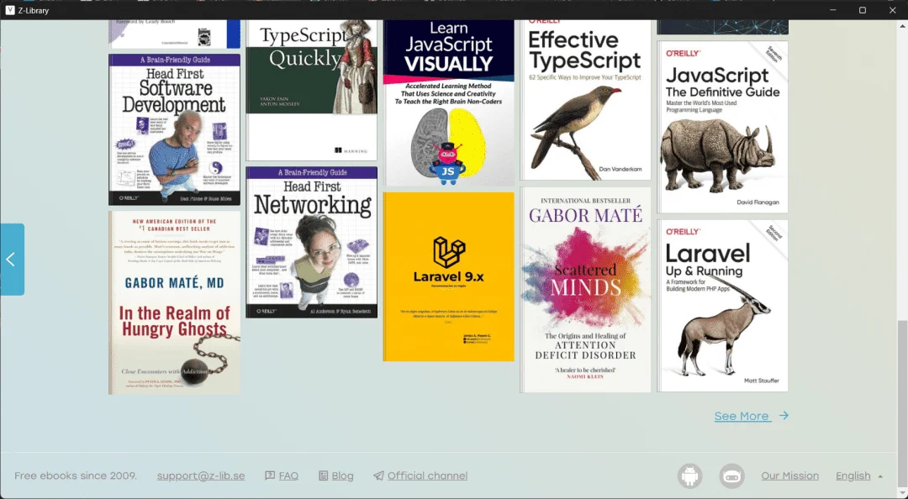Maximize the Z-Library window
This screenshot has width=908, height=499.
(863, 10)
